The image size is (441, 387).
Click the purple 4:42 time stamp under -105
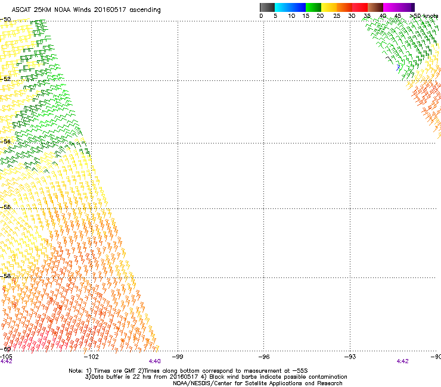point(6,361)
